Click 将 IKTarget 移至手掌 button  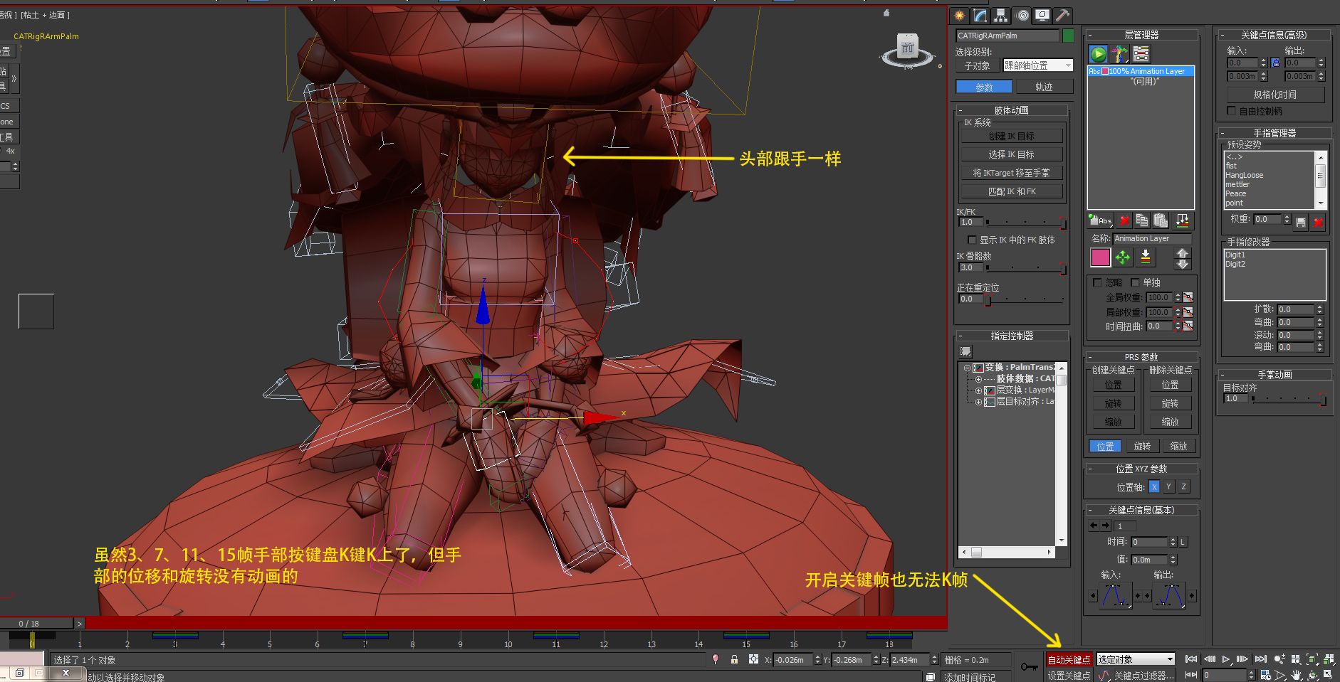[1011, 173]
